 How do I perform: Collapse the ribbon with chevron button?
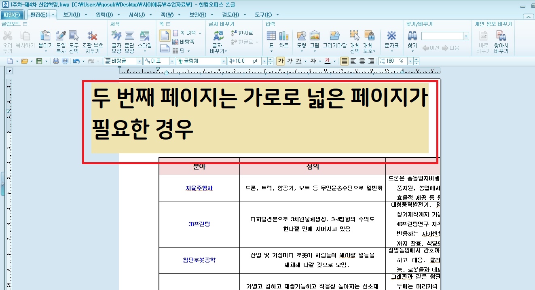tap(528, 17)
